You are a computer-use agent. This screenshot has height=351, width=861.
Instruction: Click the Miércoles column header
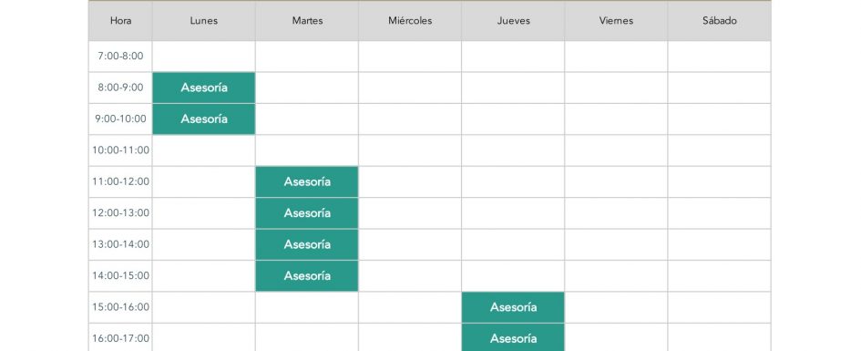tap(410, 21)
